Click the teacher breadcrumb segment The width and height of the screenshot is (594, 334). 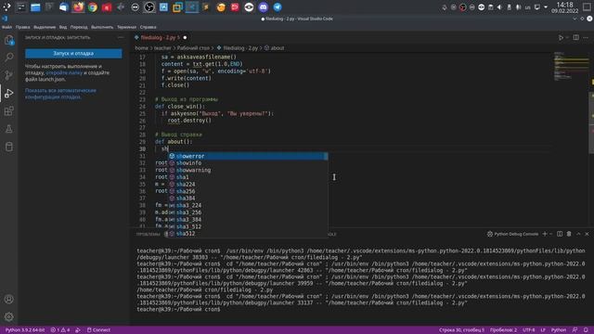coord(162,48)
